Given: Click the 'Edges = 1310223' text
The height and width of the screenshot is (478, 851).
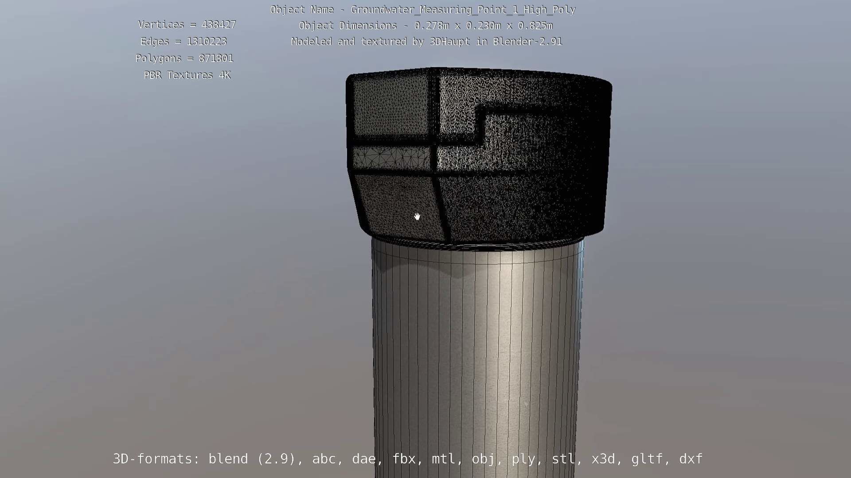Looking at the screenshot, I should (x=183, y=42).
